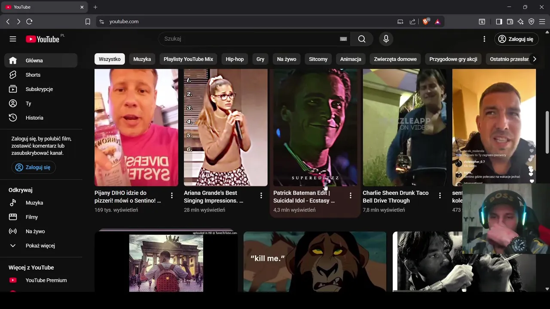
Task: Click Zaloguj się button in sidebar
Action: coord(34,167)
